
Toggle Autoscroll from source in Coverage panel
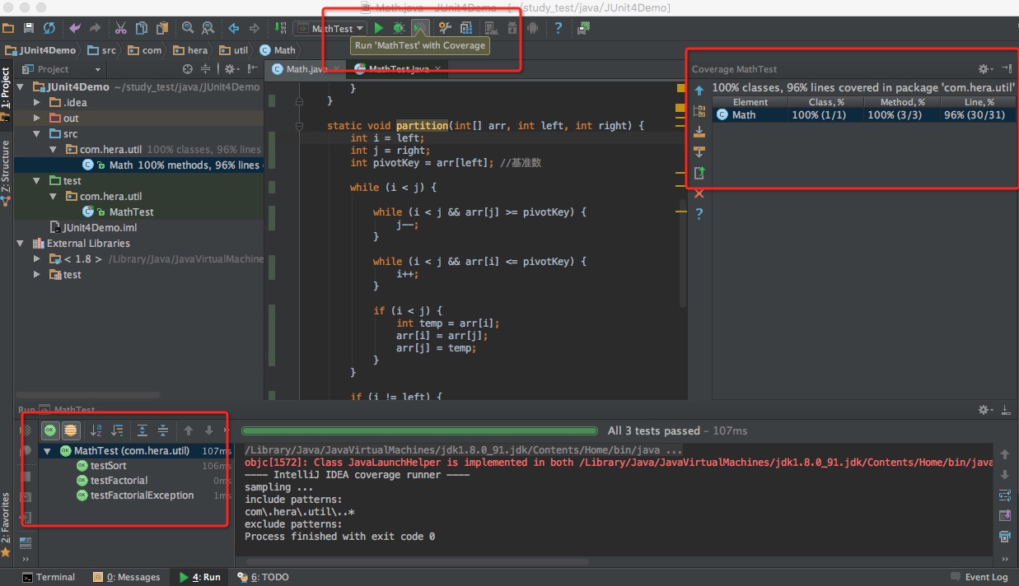[699, 152]
